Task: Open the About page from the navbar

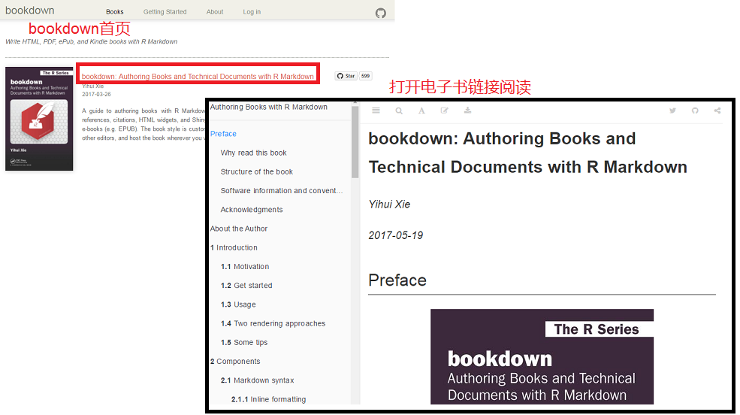Action: [215, 12]
